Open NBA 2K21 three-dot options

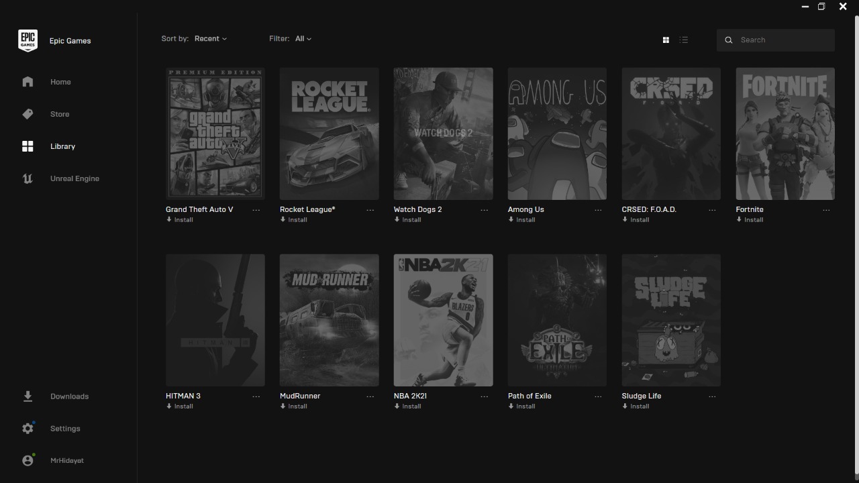(485, 396)
